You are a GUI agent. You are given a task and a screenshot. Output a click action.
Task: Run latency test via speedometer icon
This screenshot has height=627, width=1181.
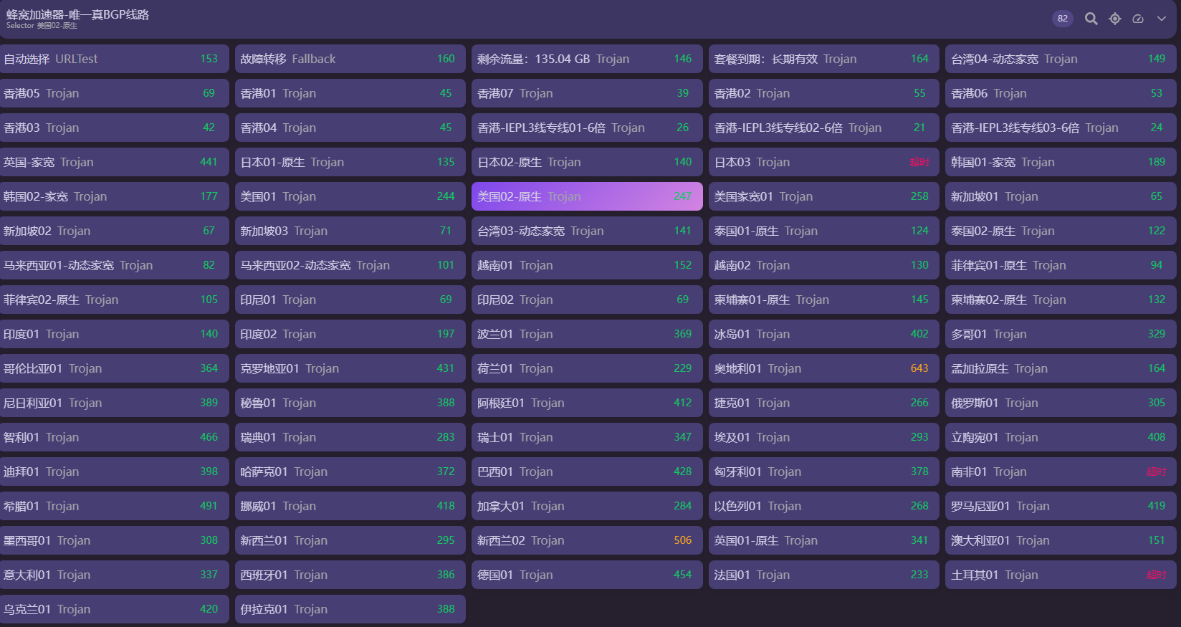[1138, 19]
